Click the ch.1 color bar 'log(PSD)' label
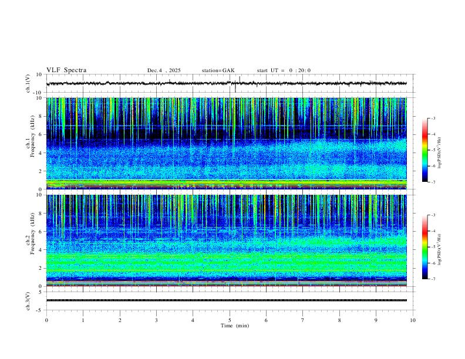Image resolution: width=465 pixels, height=359 pixels. point(440,153)
